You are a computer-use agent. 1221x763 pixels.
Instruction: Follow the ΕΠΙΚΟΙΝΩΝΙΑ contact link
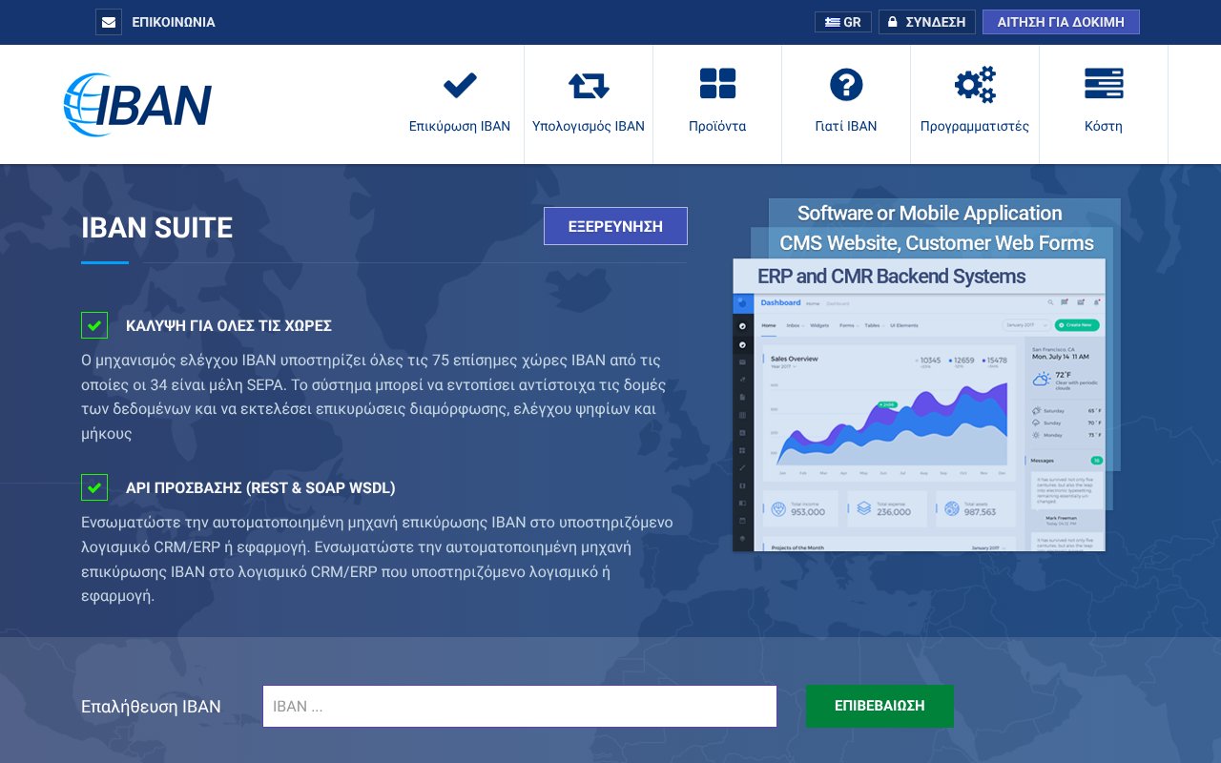pyautogui.click(x=173, y=22)
